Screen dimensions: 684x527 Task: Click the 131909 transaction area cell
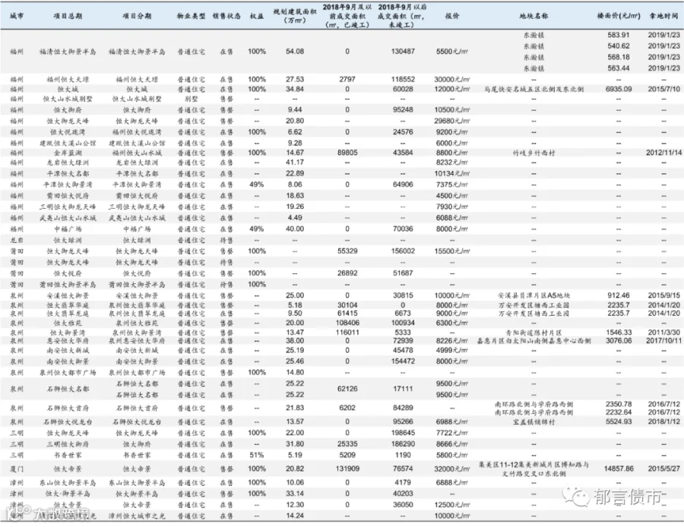click(x=347, y=469)
